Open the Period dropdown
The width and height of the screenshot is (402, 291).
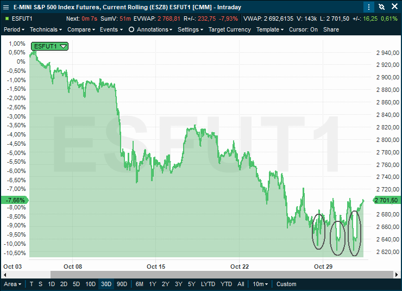coord(14,29)
